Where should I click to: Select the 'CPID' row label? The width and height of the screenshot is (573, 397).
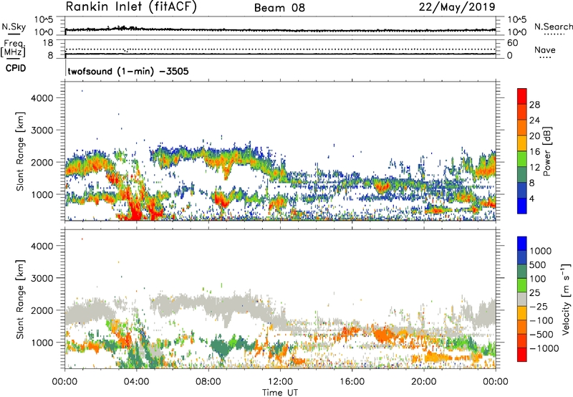[x=16, y=68]
